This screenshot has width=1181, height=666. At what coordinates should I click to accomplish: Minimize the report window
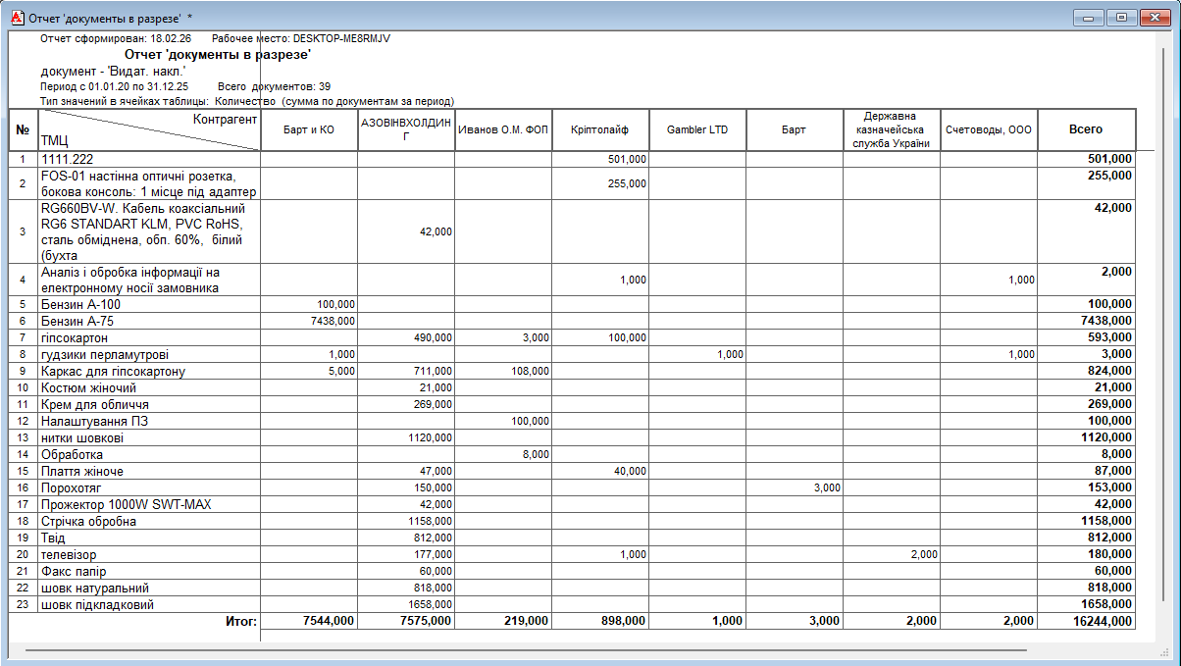1087,17
